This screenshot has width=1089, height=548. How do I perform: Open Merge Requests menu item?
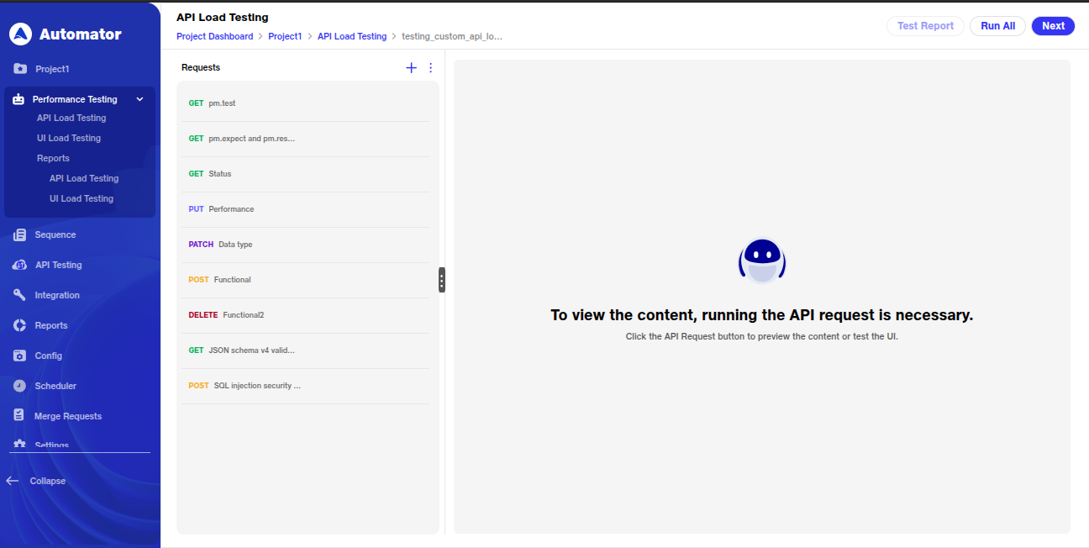click(68, 416)
